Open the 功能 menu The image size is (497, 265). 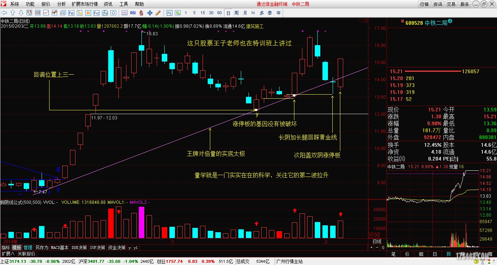point(30,4)
